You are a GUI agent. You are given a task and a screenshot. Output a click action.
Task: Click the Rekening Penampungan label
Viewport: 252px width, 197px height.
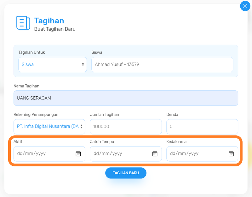coord(36,115)
